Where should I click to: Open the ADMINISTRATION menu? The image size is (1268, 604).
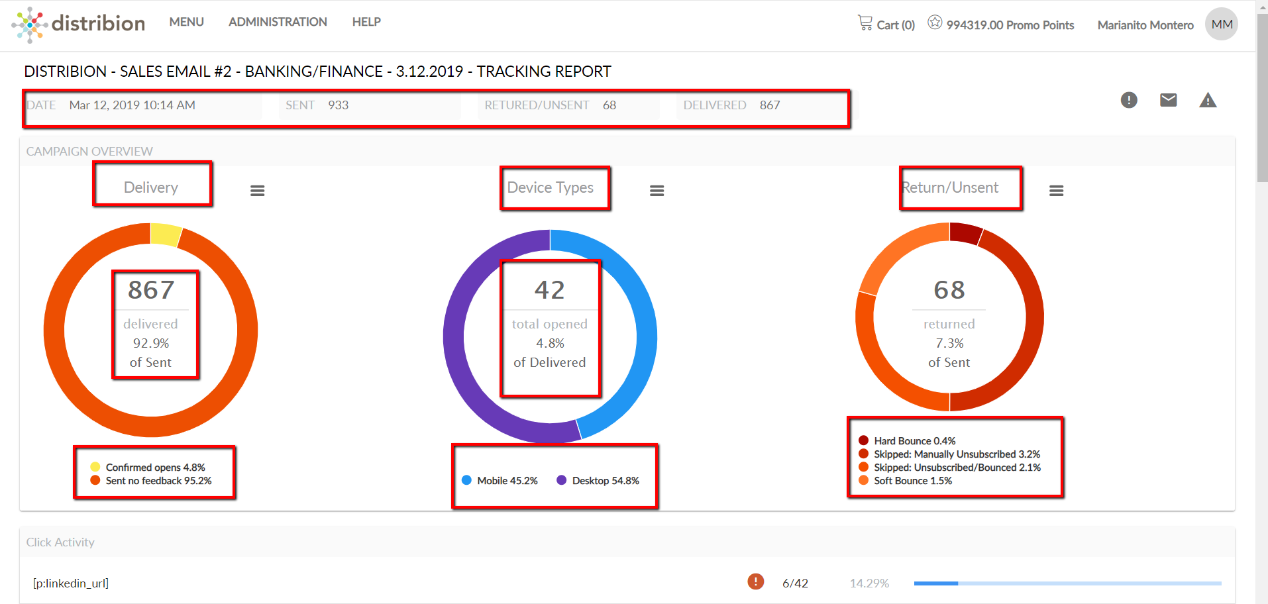tap(278, 22)
